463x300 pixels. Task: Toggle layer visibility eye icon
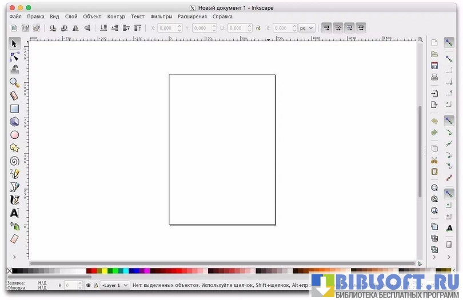[x=88, y=285]
